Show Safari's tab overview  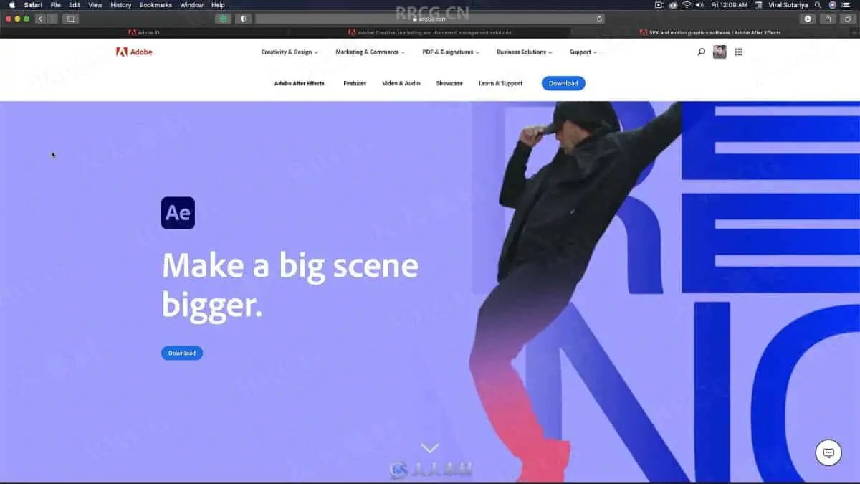point(847,19)
